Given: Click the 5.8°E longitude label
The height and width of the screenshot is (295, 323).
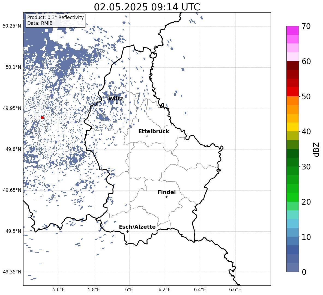Looking at the screenshot, I should point(94,290).
